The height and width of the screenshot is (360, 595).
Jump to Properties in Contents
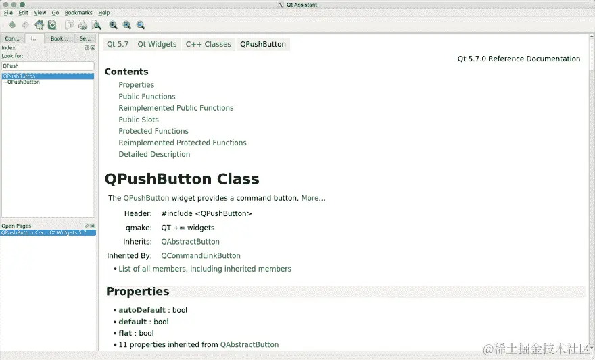coord(136,85)
